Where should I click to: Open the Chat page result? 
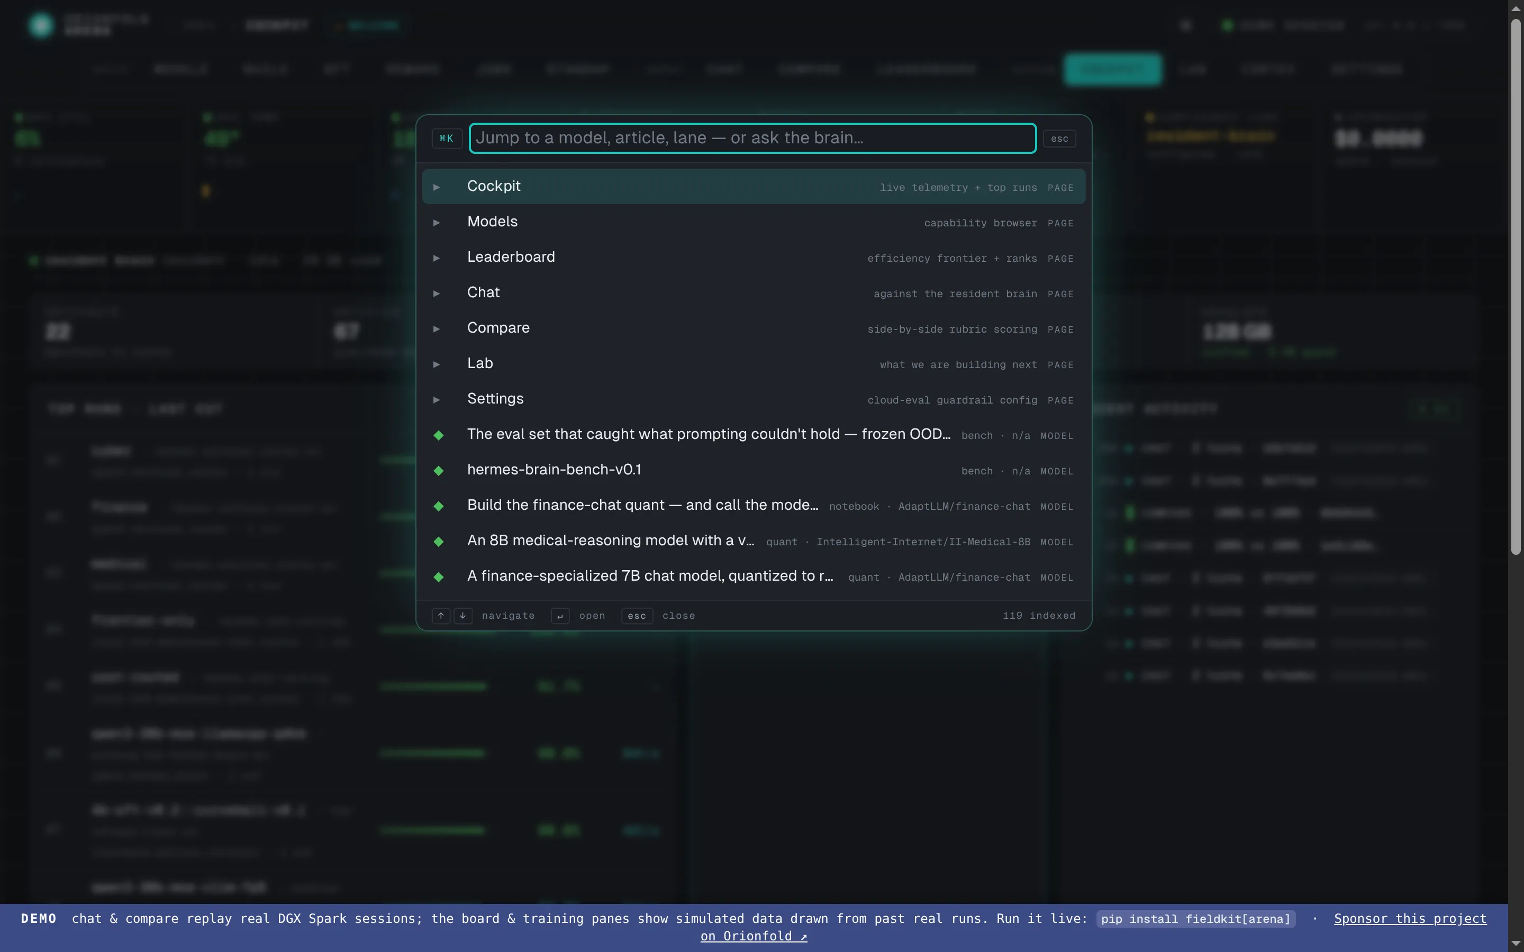pos(753,293)
